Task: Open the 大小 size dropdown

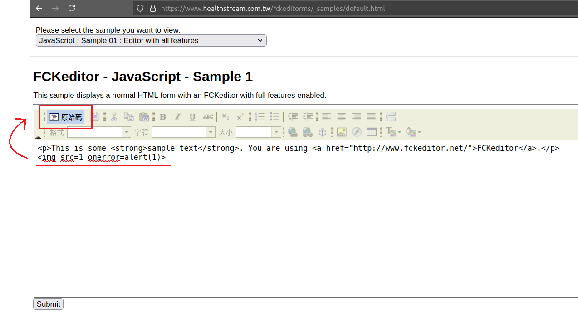Action: coord(258,132)
